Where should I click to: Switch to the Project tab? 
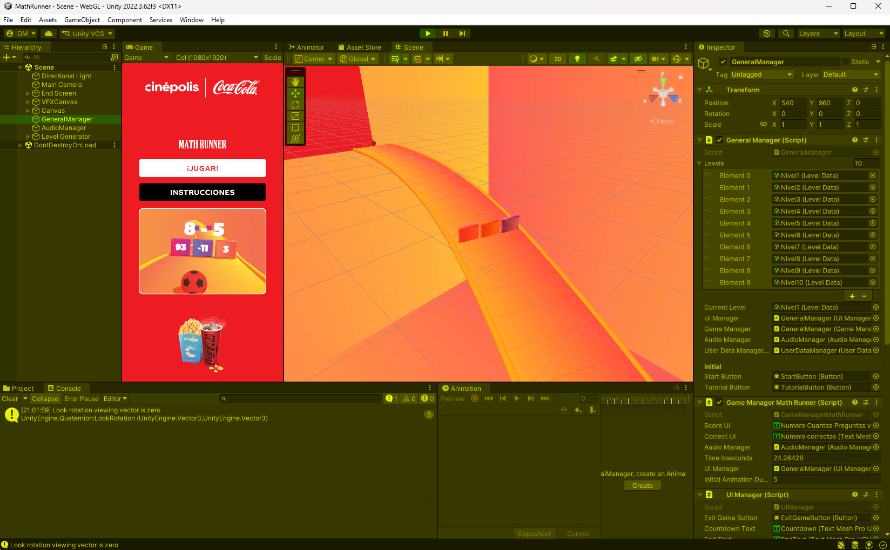click(19, 389)
